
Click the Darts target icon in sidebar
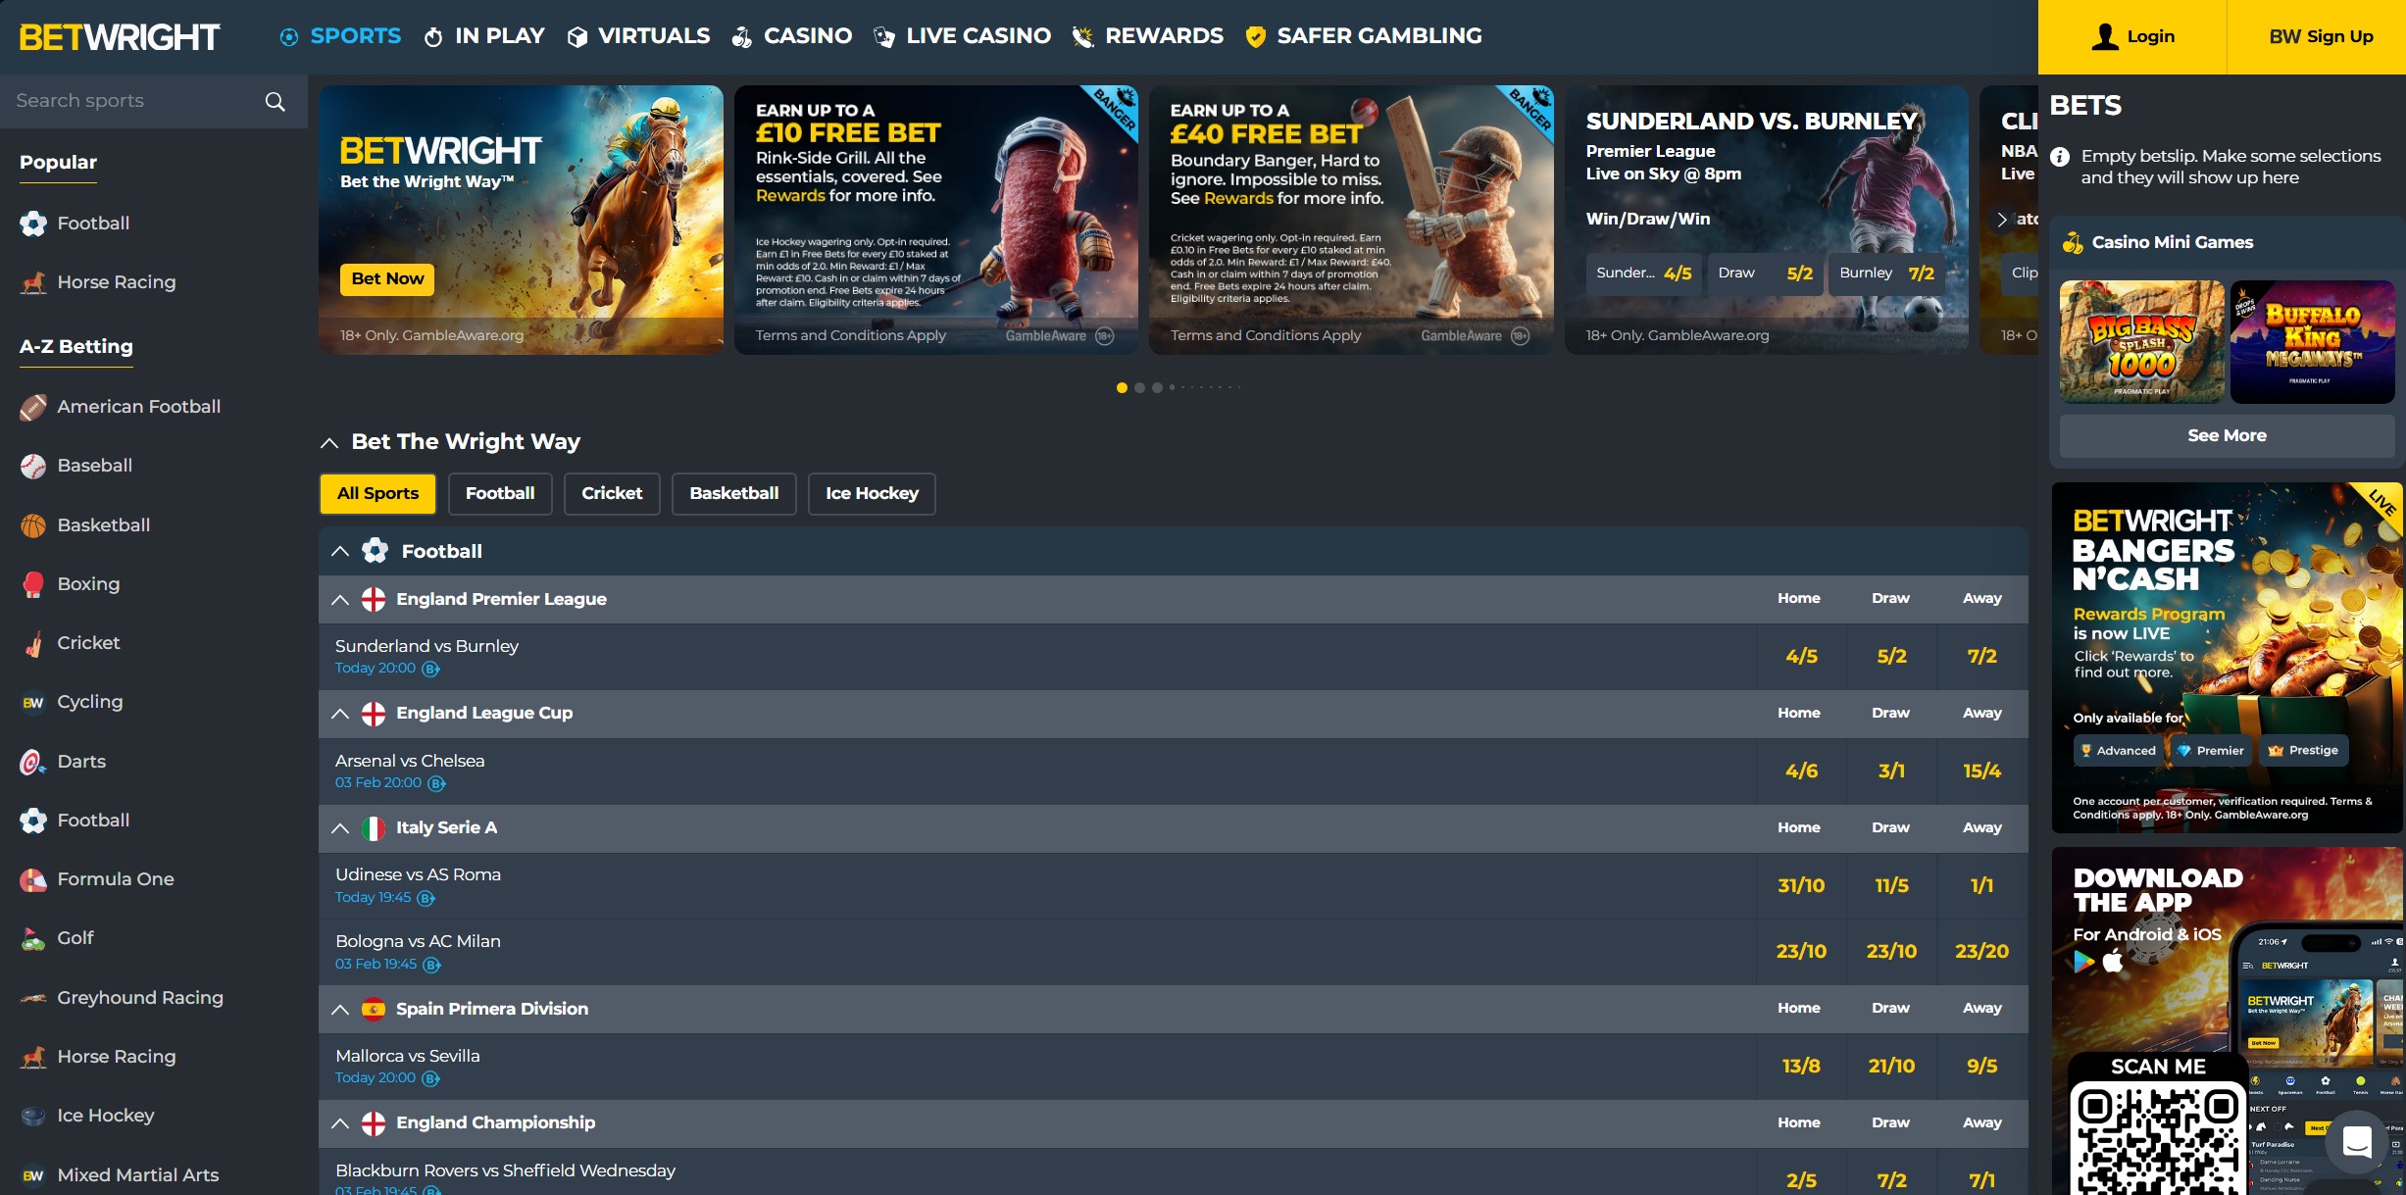(x=33, y=762)
